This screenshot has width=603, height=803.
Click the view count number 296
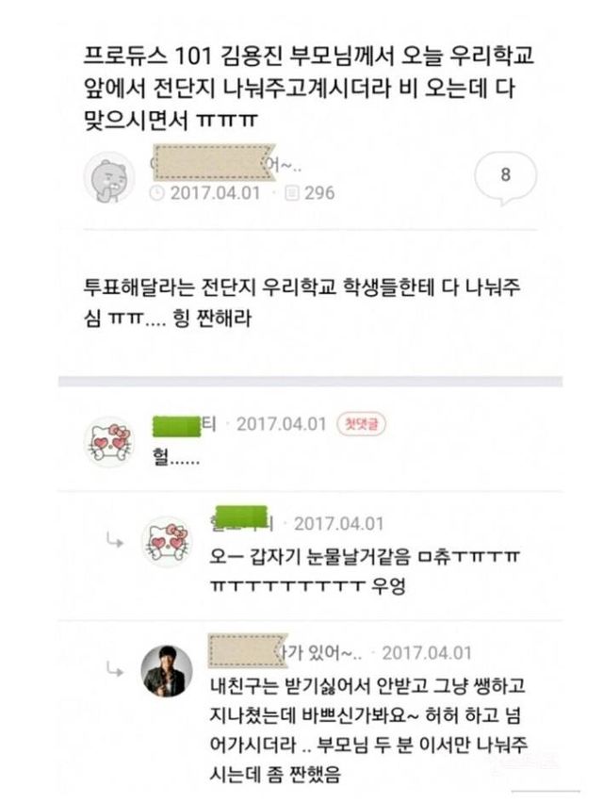pos(319,193)
